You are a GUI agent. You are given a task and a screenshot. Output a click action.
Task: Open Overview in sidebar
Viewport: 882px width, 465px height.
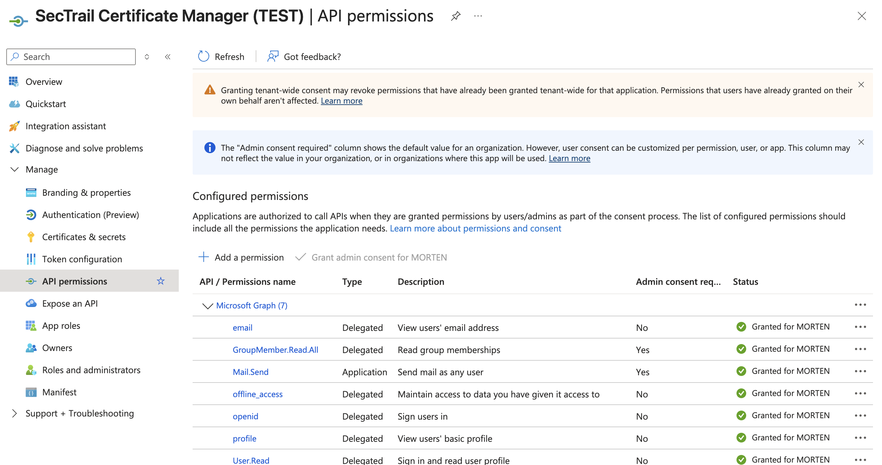44,82
